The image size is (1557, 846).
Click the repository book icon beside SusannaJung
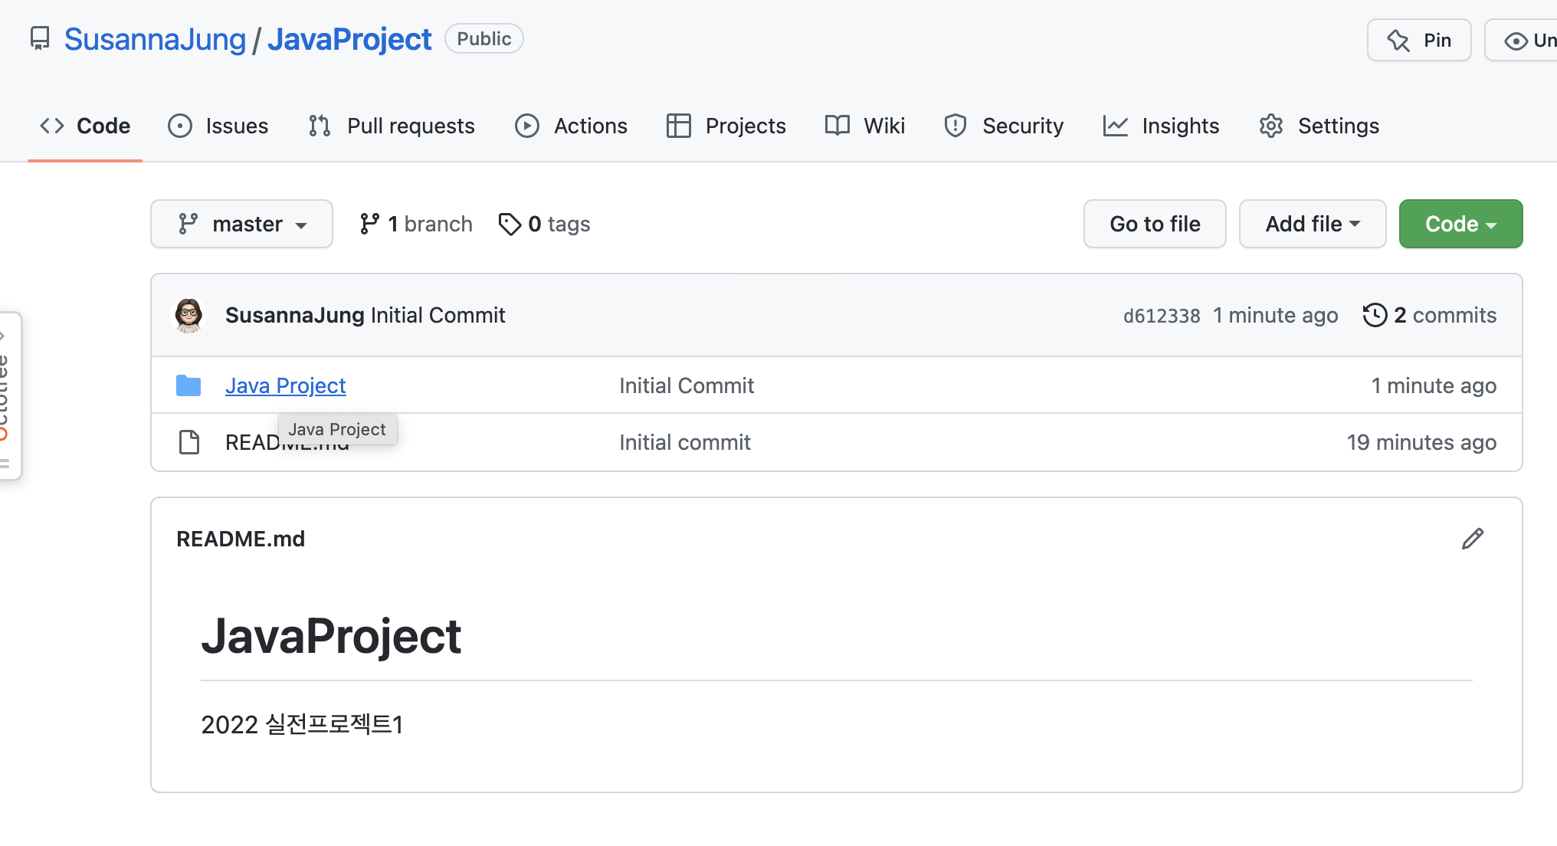point(40,38)
